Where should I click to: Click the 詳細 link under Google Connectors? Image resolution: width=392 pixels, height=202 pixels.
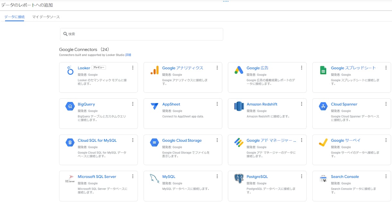click(128, 55)
